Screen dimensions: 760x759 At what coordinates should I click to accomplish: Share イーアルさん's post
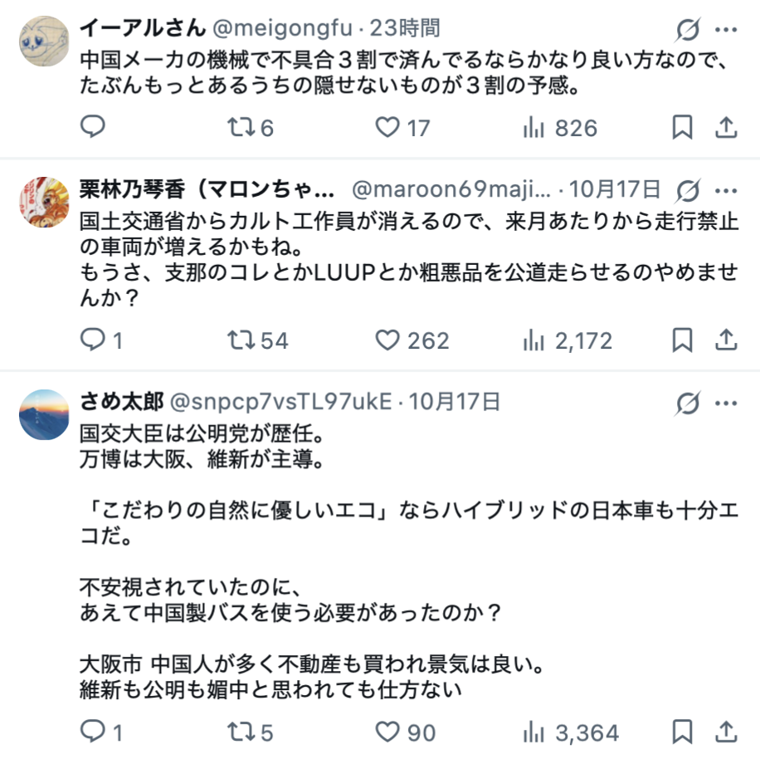coord(726,127)
